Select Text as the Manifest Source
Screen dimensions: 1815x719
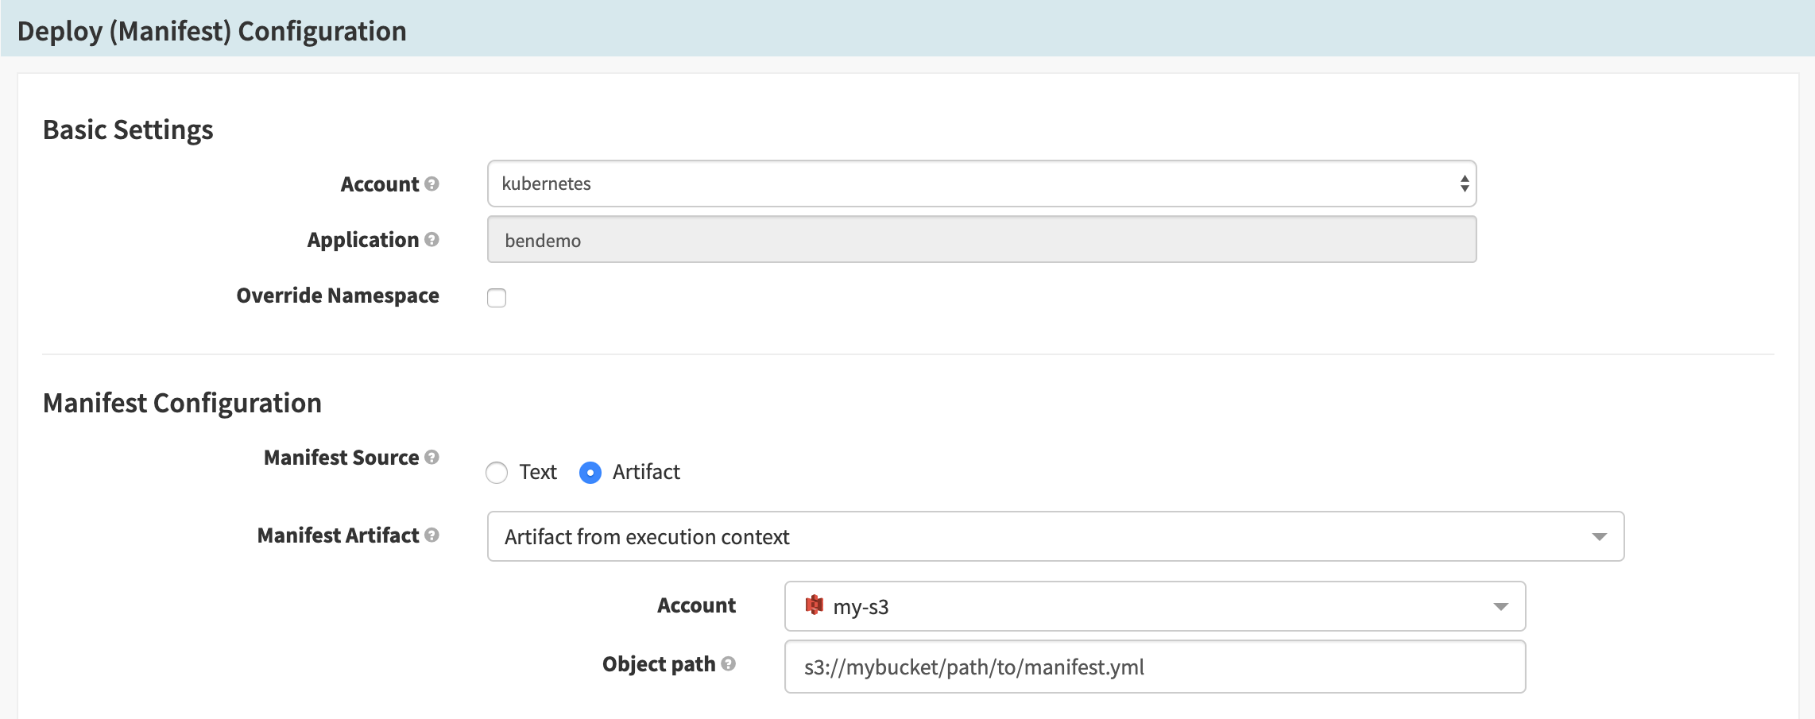pyautogui.click(x=497, y=472)
